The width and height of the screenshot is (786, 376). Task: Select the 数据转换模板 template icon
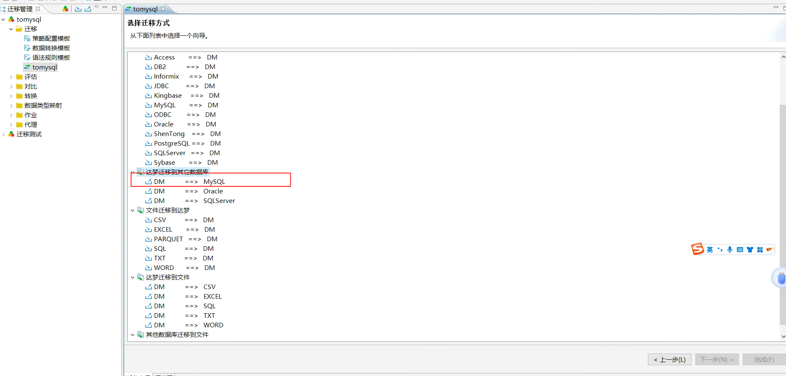27,48
